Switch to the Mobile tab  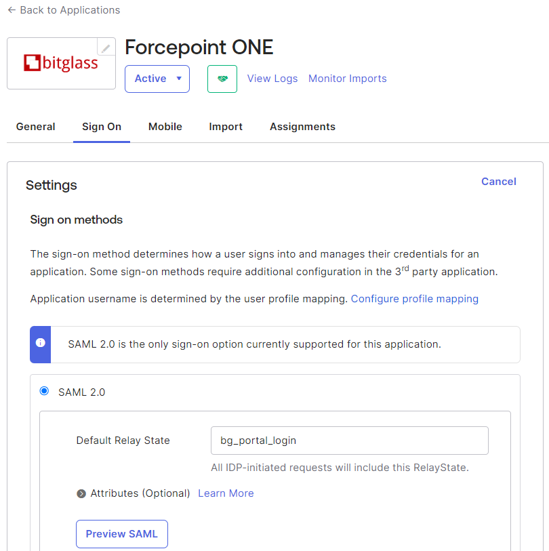165,127
